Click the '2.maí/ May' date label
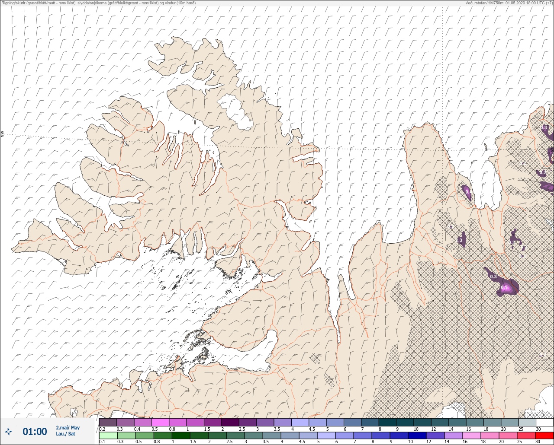The height and width of the screenshot is (445, 554). [x=68, y=428]
